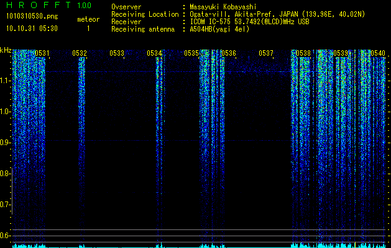This screenshot has width=391, height=248.
Task: Select the filename 1010310530.png
Action: click(x=32, y=17)
